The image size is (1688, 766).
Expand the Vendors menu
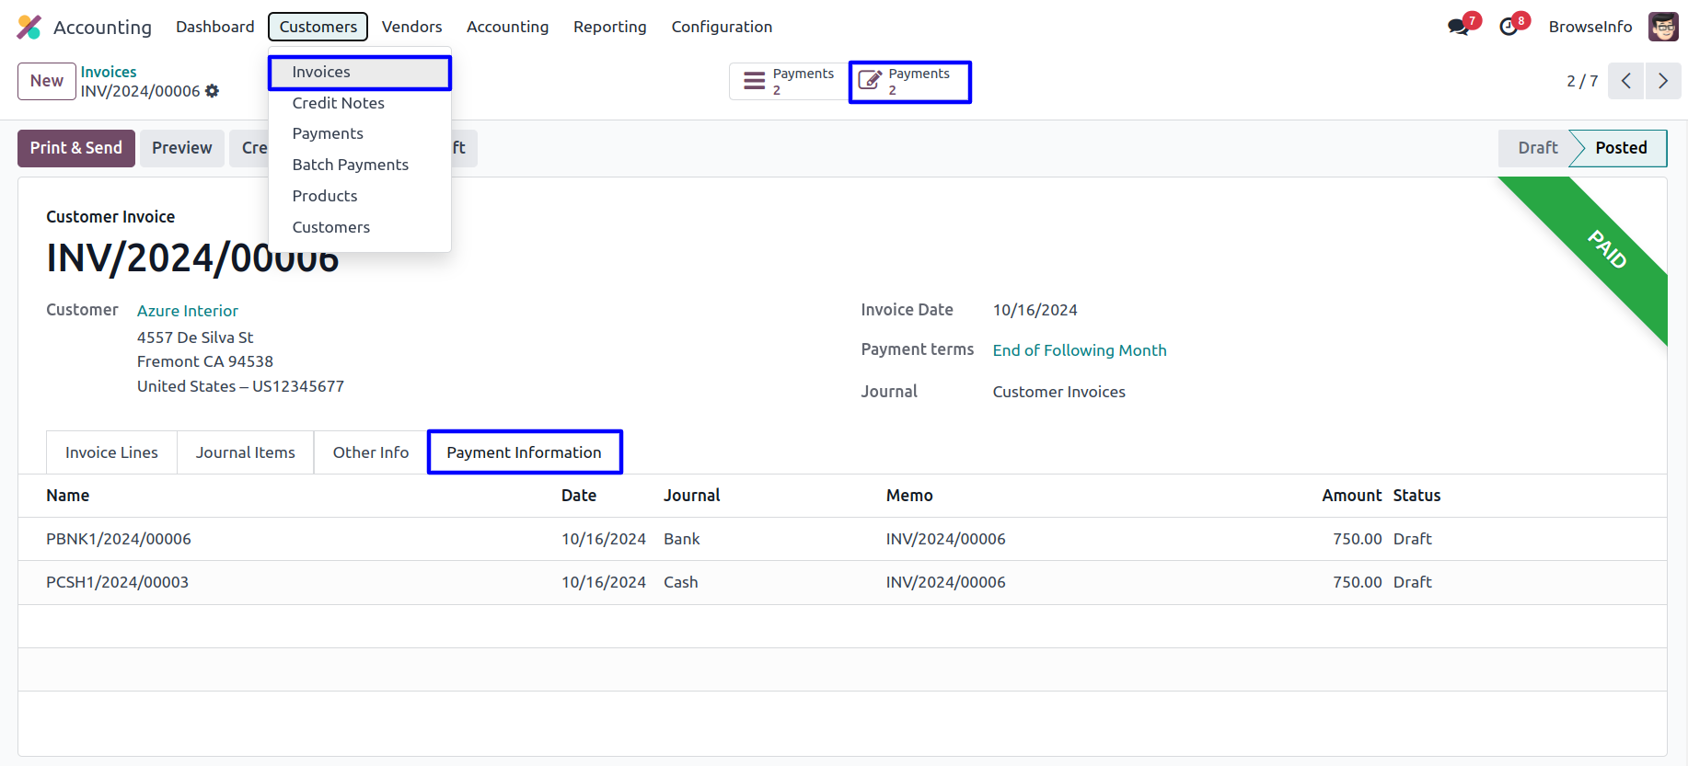(x=411, y=27)
